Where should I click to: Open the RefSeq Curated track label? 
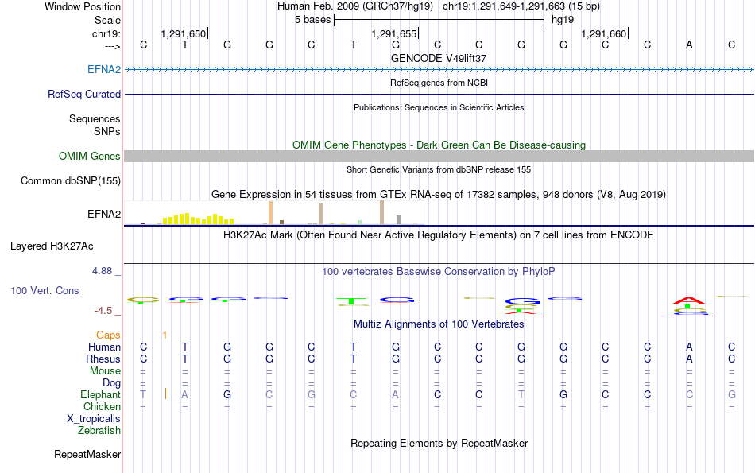(x=84, y=94)
